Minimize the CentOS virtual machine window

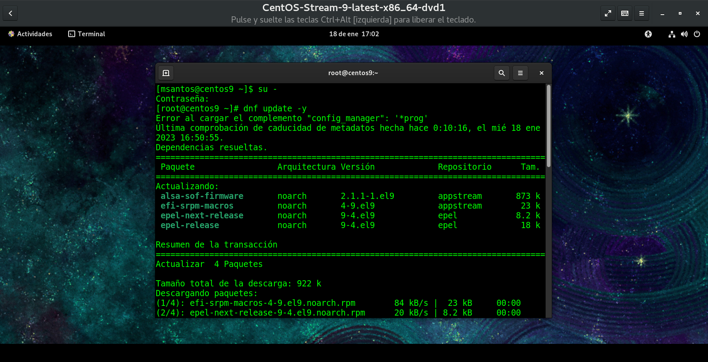pos(662,13)
